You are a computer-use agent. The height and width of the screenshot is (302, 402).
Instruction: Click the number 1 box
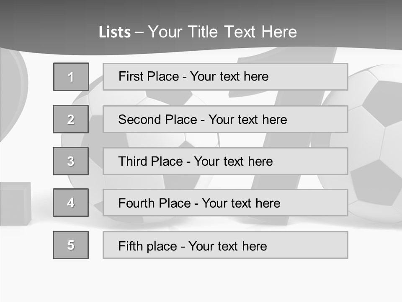tap(71, 77)
